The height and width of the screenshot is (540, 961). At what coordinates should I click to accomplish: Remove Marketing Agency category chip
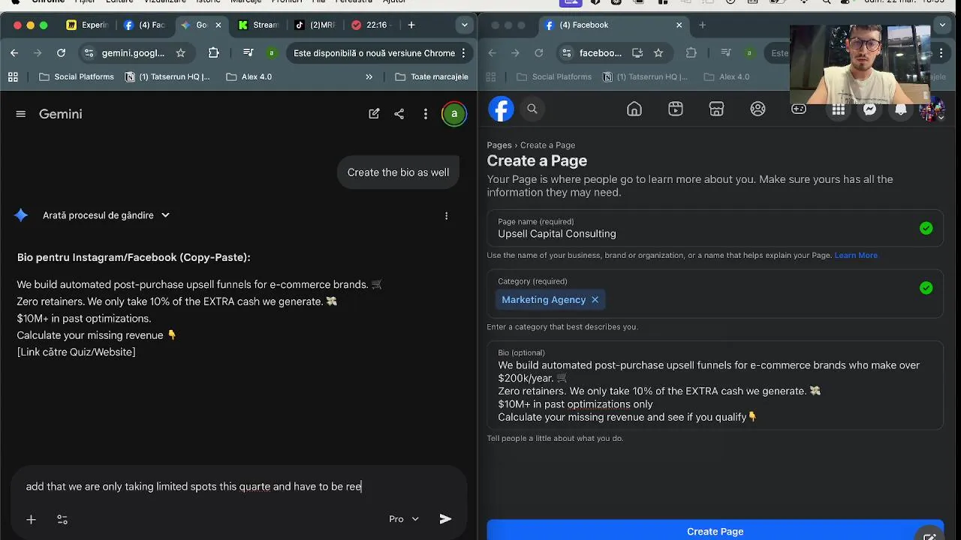[595, 300]
